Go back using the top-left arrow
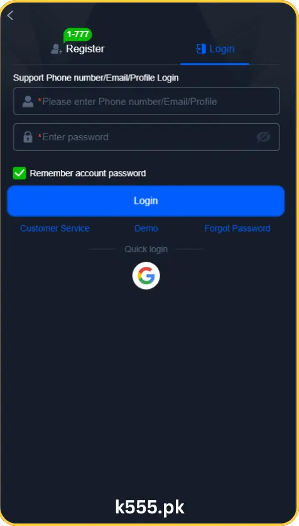This screenshot has height=526, width=299. pos(11,16)
